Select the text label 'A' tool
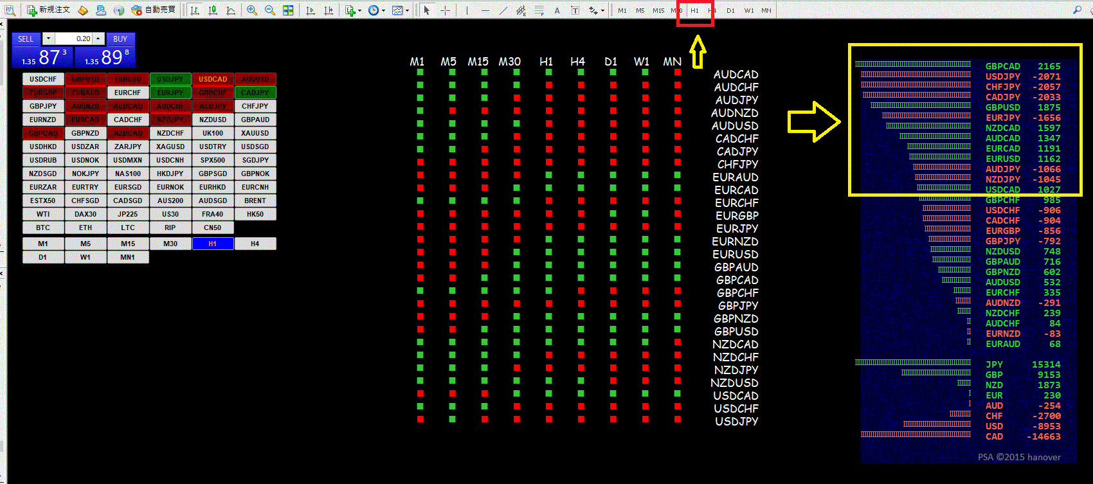The image size is (1093, 484). [557, 10]
